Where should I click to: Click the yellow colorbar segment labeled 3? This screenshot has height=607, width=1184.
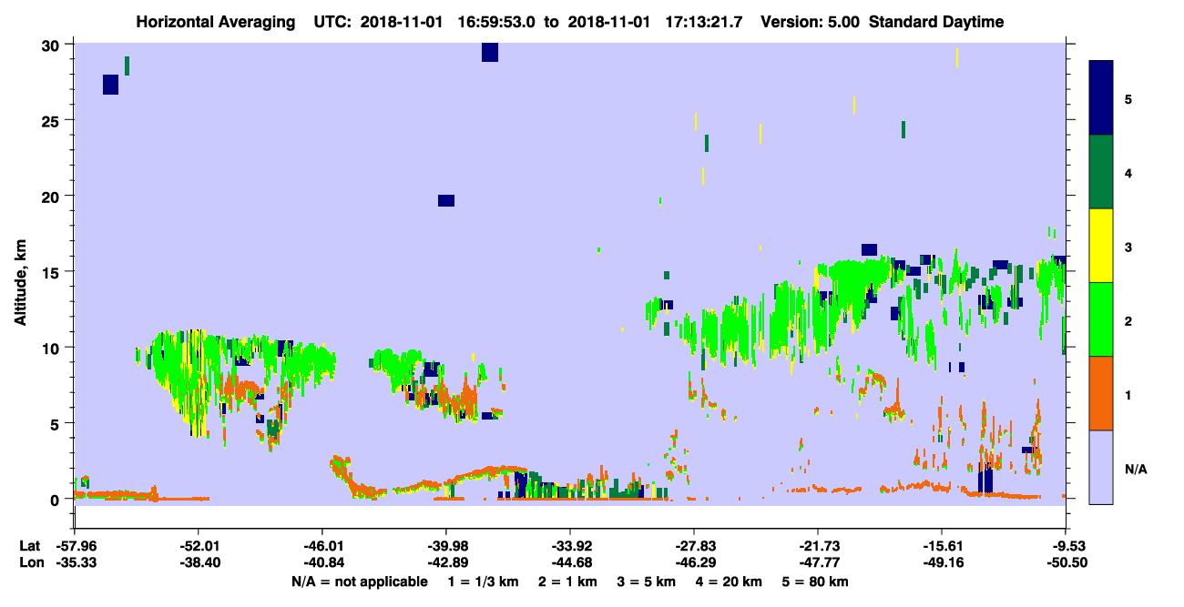pos(1101,246)
